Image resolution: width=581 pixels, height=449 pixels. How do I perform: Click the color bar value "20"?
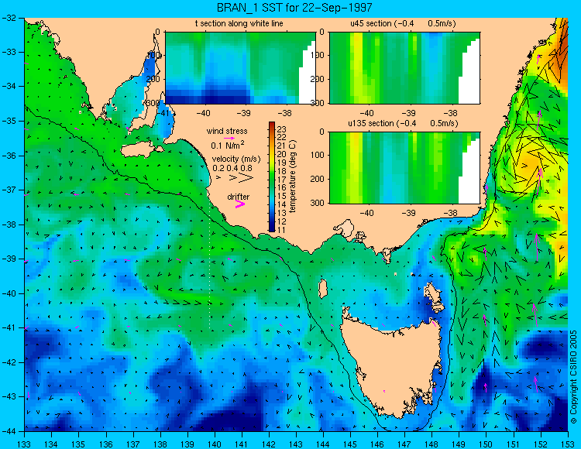[x=282, y=154]
